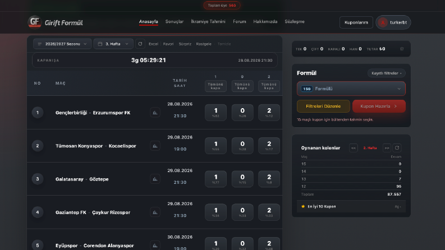
Task: Refresh the Oynanan kolonlar panel
Action: [x=397, y=148]
